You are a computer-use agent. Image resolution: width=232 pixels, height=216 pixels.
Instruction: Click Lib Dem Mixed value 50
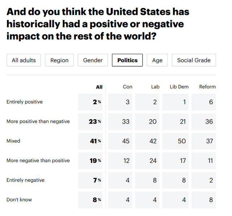pyautogui.click(x=182, y=141)
